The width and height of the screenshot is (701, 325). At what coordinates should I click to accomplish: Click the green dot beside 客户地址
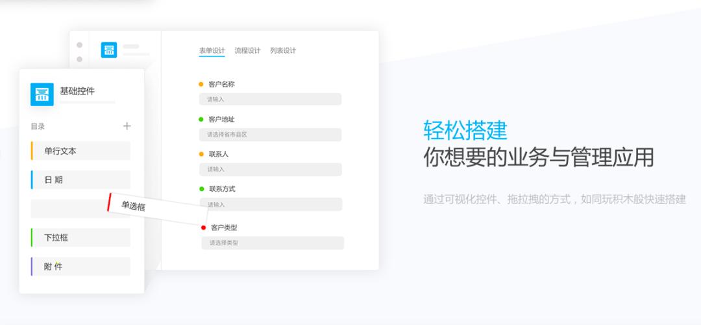tap(201, 120)
